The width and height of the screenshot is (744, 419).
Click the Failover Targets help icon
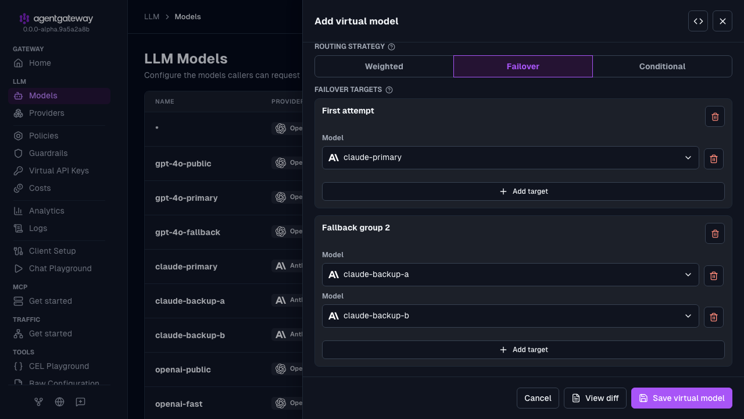389,90
